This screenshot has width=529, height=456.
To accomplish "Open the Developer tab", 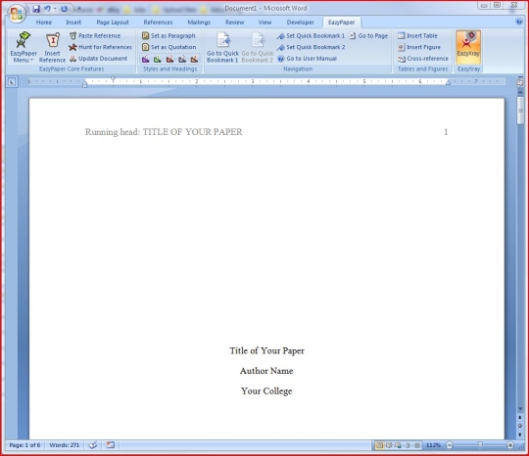I will pyautogui.click(x=301, y=23).
